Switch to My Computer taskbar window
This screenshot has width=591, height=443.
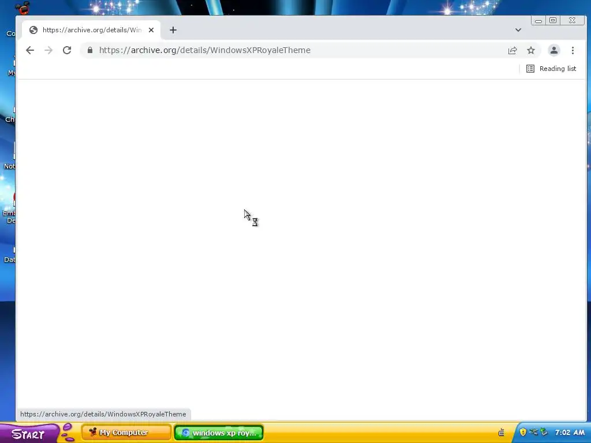point(126,433)
